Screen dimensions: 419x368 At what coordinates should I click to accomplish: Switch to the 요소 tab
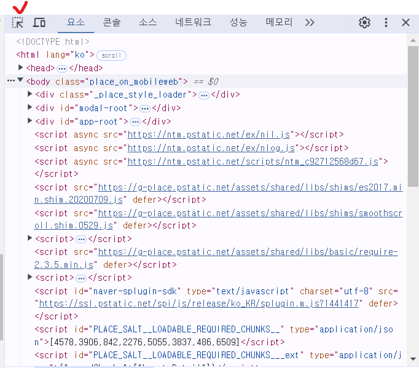tap(76, 22)
